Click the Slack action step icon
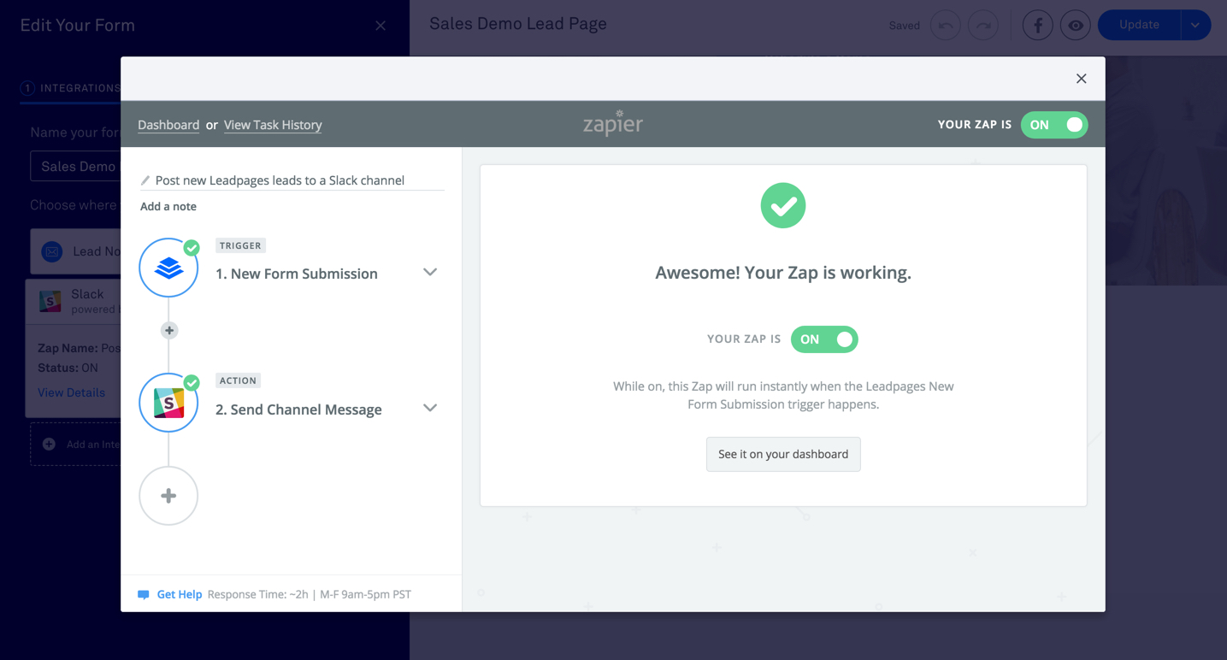 [168, 403]
